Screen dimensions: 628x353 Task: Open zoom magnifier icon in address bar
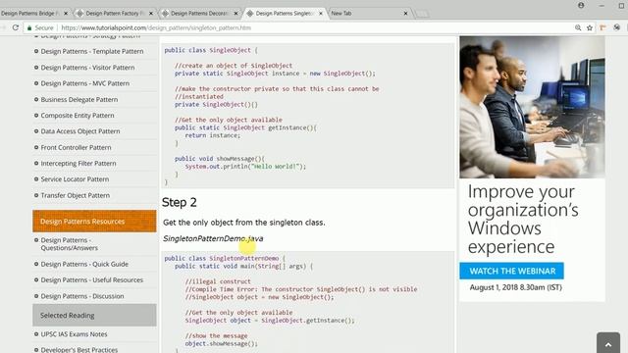578,27
